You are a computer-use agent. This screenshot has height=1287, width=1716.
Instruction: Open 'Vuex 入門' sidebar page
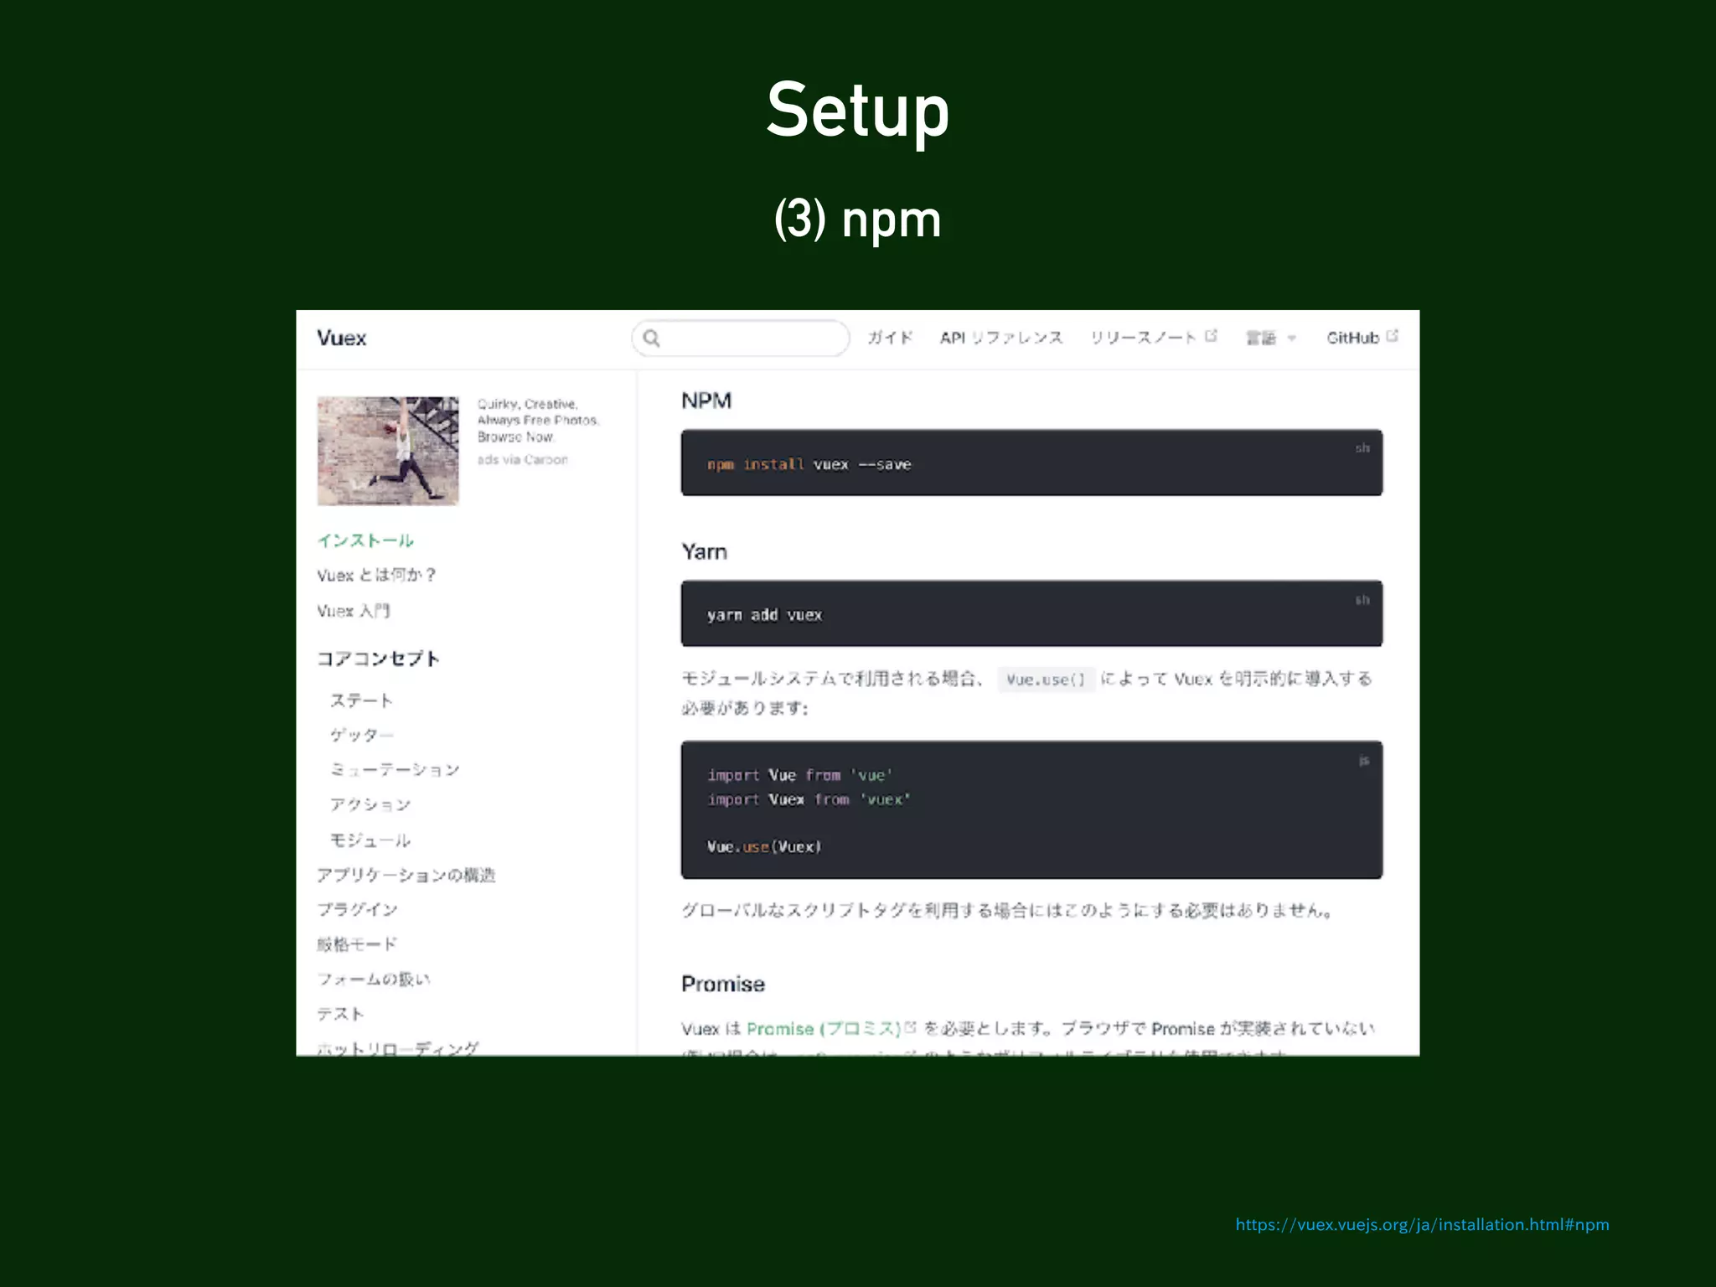point(354,611)
